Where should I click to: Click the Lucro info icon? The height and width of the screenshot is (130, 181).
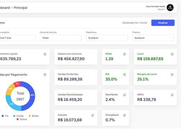[172, 54]
